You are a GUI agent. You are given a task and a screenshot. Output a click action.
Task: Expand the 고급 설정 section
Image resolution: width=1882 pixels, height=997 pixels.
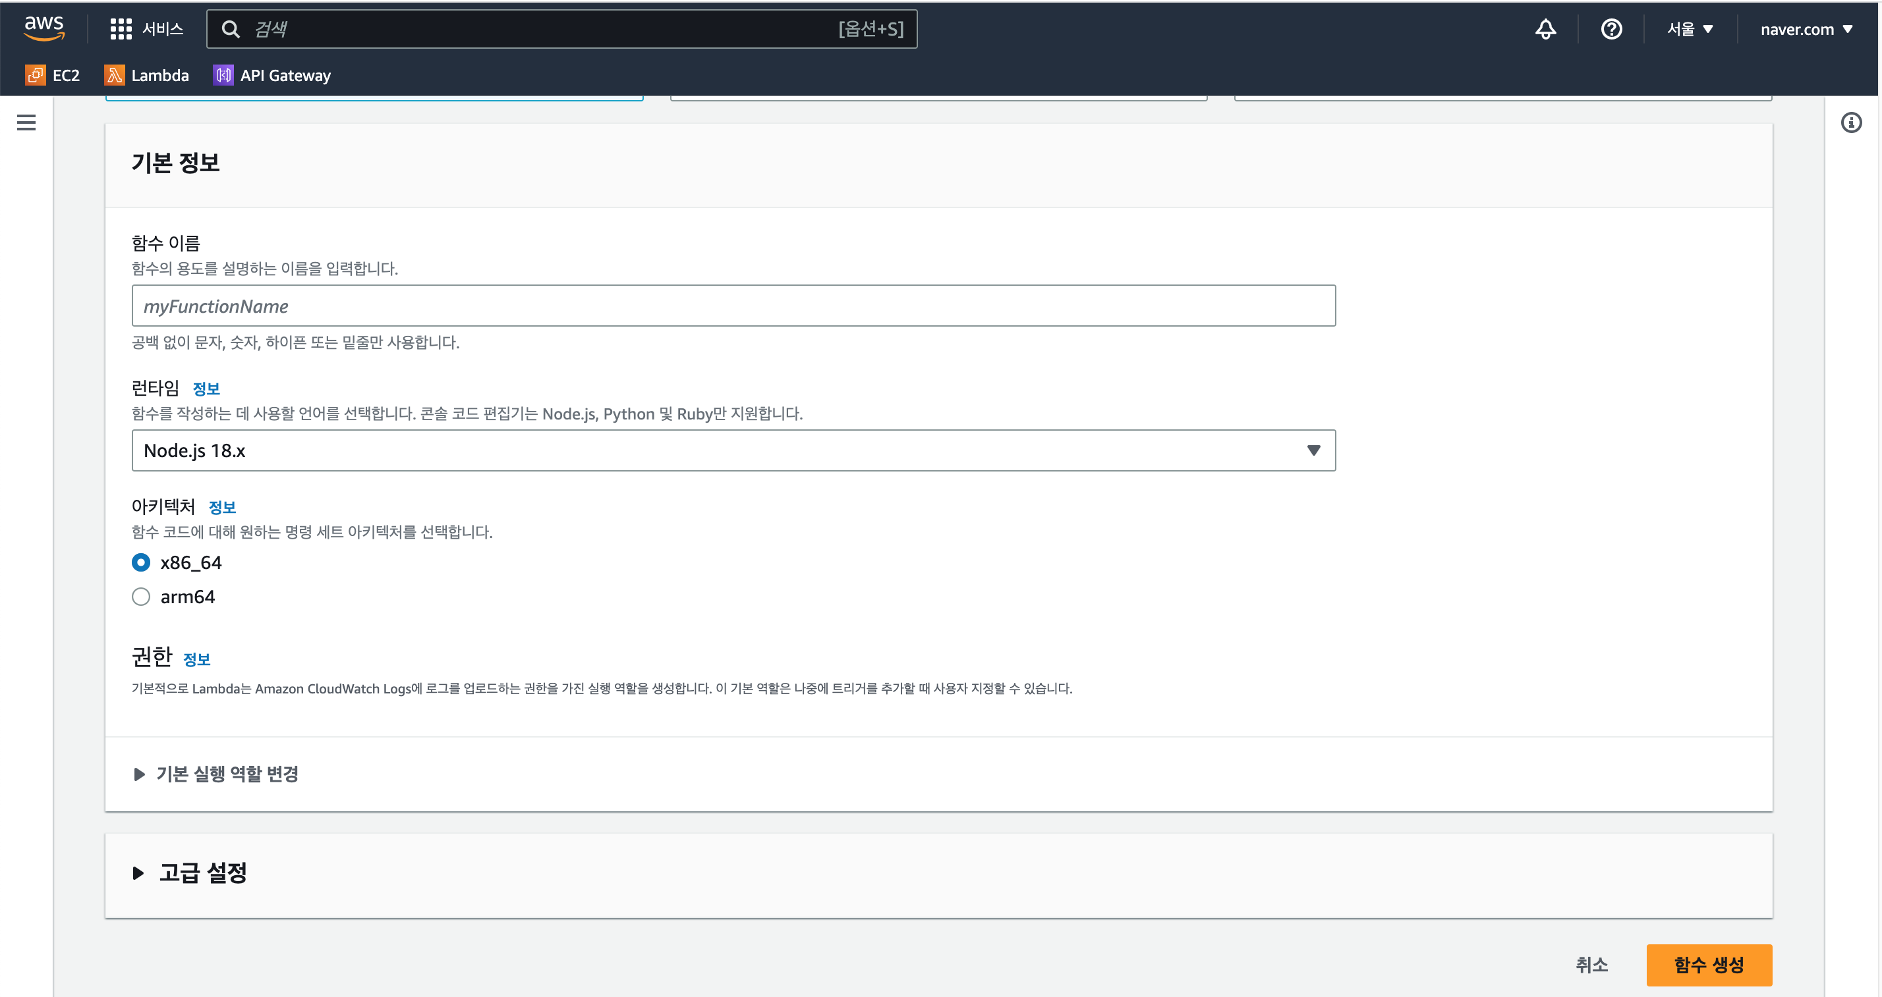point(190,873)
